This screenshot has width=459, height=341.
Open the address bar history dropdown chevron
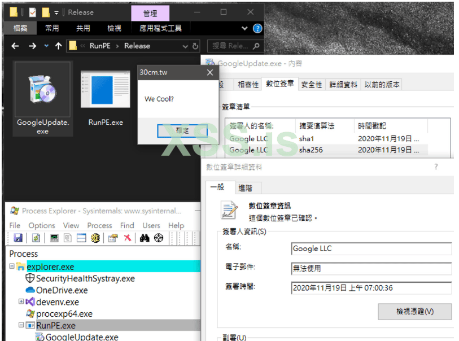tap(185, 46)
